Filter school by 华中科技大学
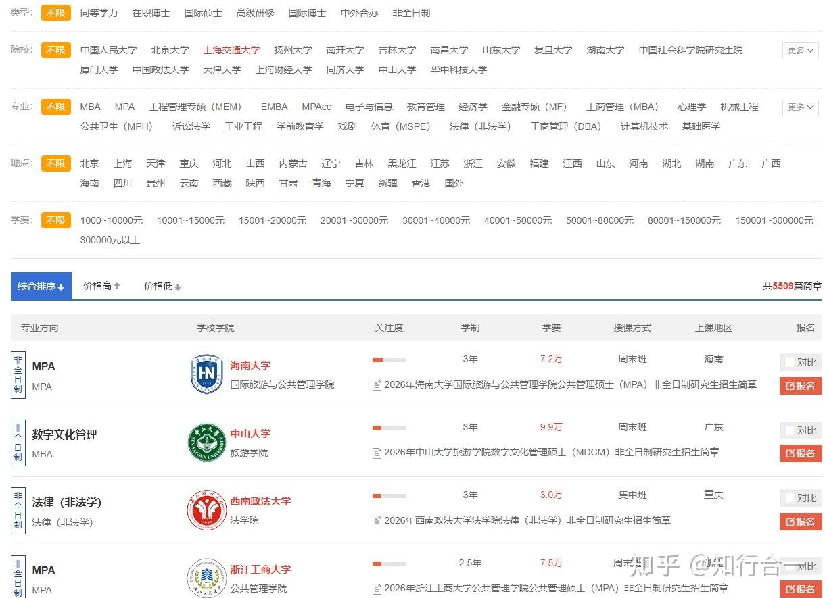 click(x=458, y=70)
